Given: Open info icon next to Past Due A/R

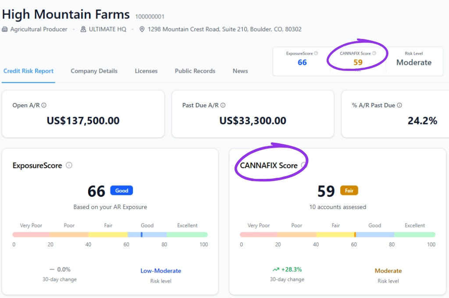Looking at the screenshot, I should (x=223, y=105).
